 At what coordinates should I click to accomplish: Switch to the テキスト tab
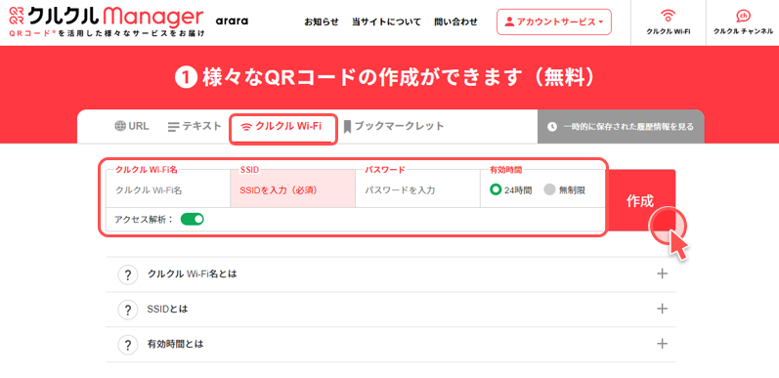195,126
